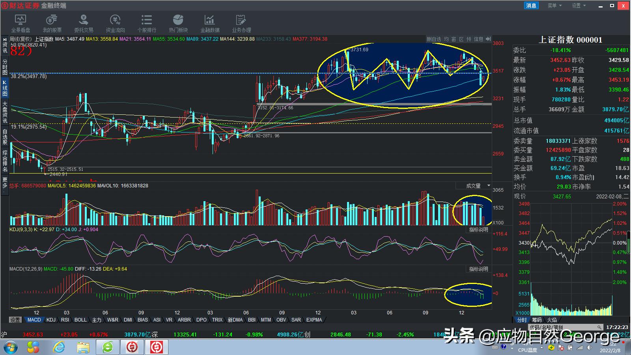Toggle the 均 moving averages display
This screenshot has width=631, height=355.
(x=446, y=39)
